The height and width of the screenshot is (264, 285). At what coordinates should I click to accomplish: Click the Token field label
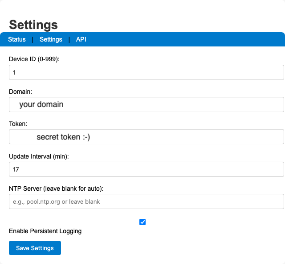click(18, 124)
